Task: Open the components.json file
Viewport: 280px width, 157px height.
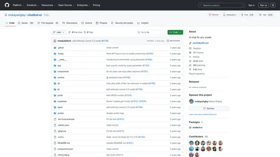Action: [x=65, y=149]
